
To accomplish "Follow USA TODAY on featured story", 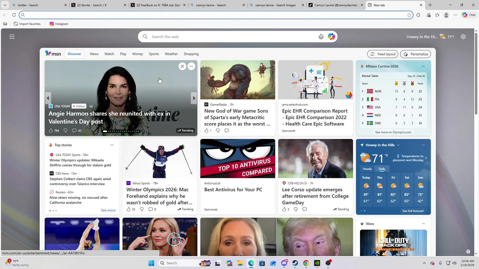I will 79,106.
